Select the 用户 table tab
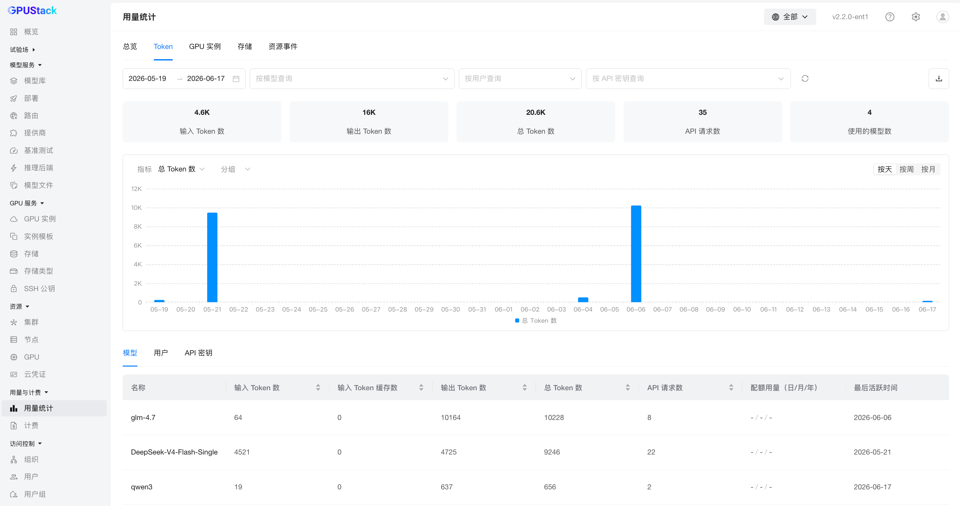Viewport: 960px width, 506px height. (x=161, y=353)
